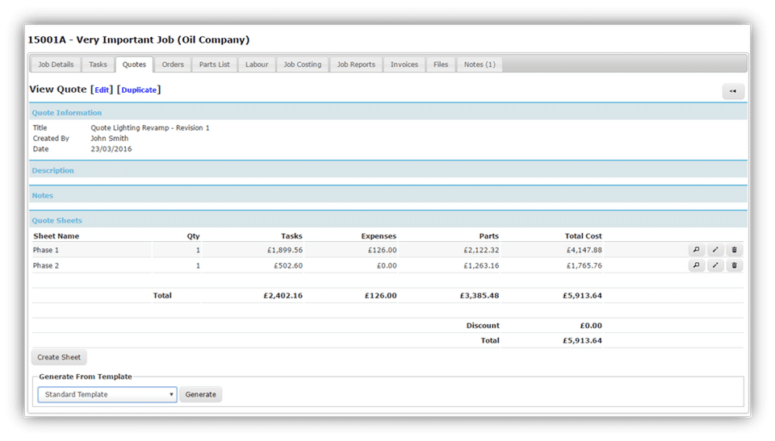Go to the Orders tab
Image resolution: width=775 pixels, height=441 pixels.
point(173,64)
